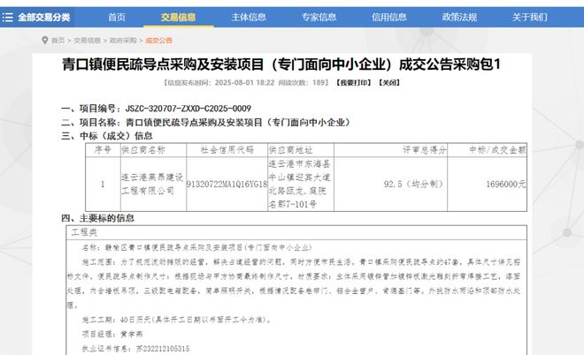Open 关于我们 in navigation bar
Viewport: 584px width, 355px height.
(x=530, y=17)
